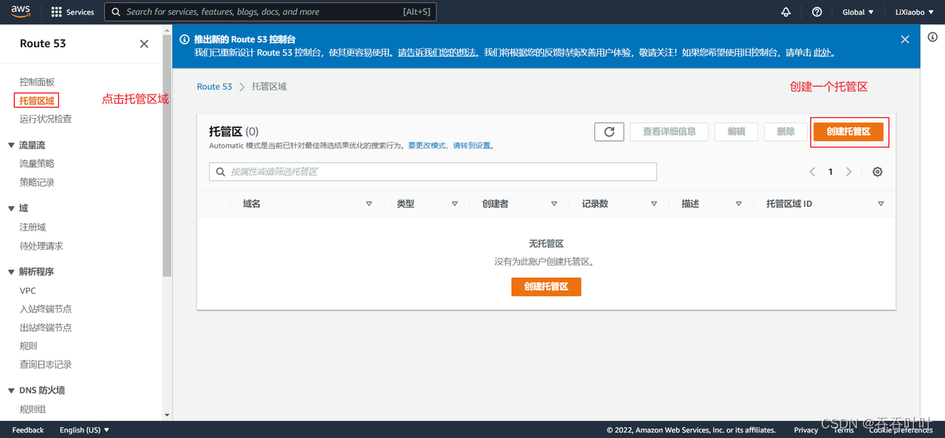Click the 此处 link for old console
Image resolution: width=945 pixels, height=438 pixels.
click(823, 53)
